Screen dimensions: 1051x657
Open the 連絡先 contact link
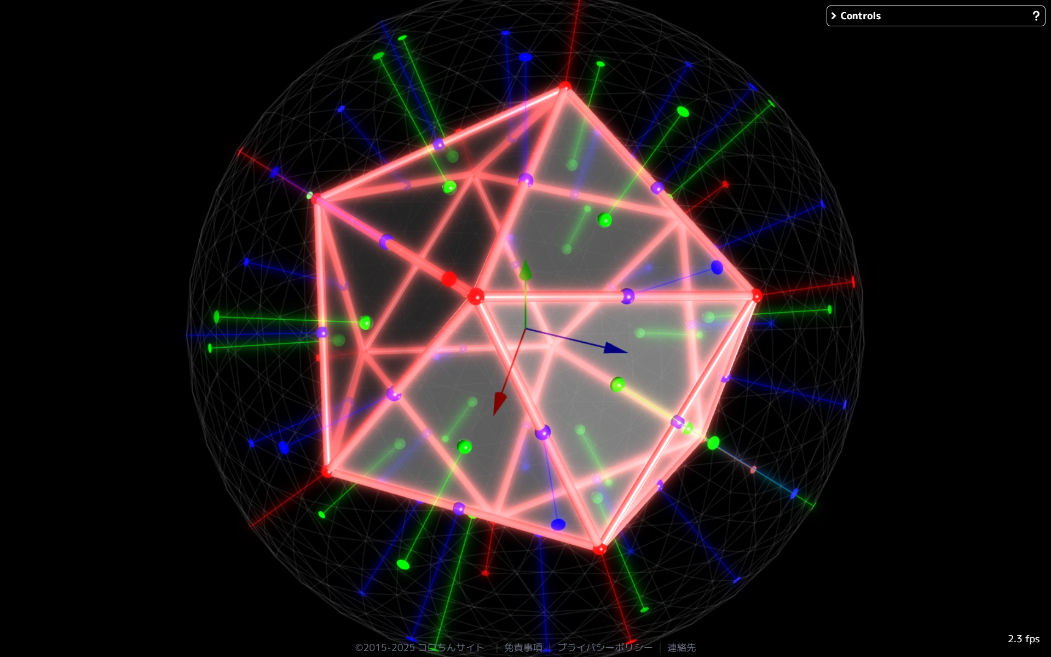pyautogui.click(x=681, y=648)
